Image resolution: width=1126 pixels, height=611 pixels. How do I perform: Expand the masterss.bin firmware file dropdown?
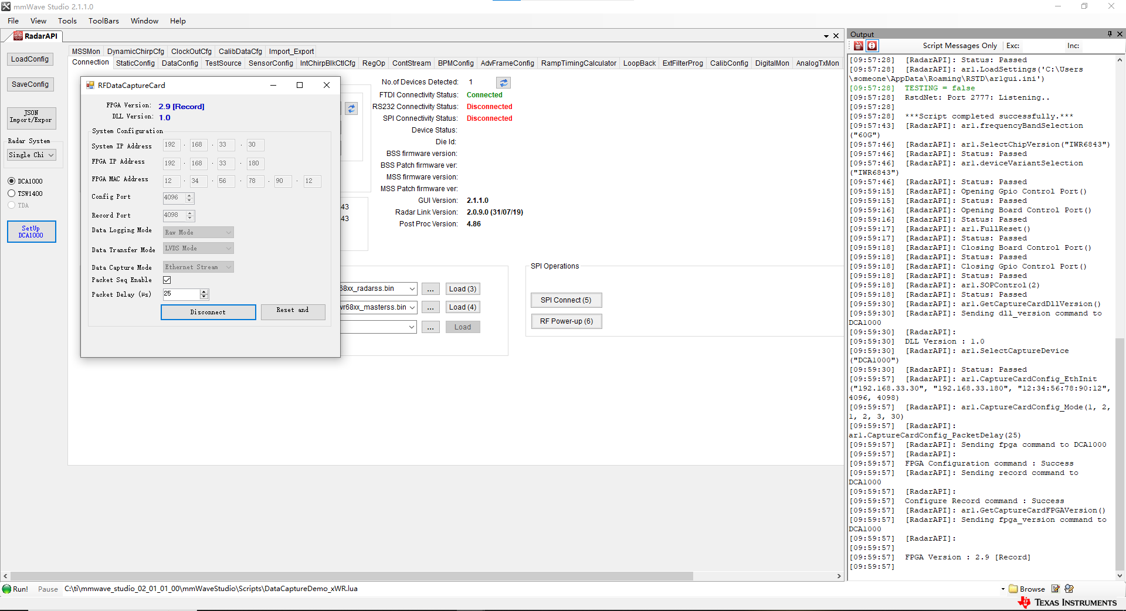pyautogui.click(x=412, y=307)
